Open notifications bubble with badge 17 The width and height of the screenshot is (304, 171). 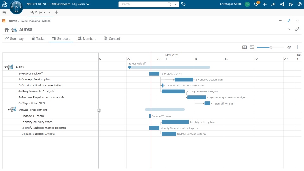(x=256, y=4)
